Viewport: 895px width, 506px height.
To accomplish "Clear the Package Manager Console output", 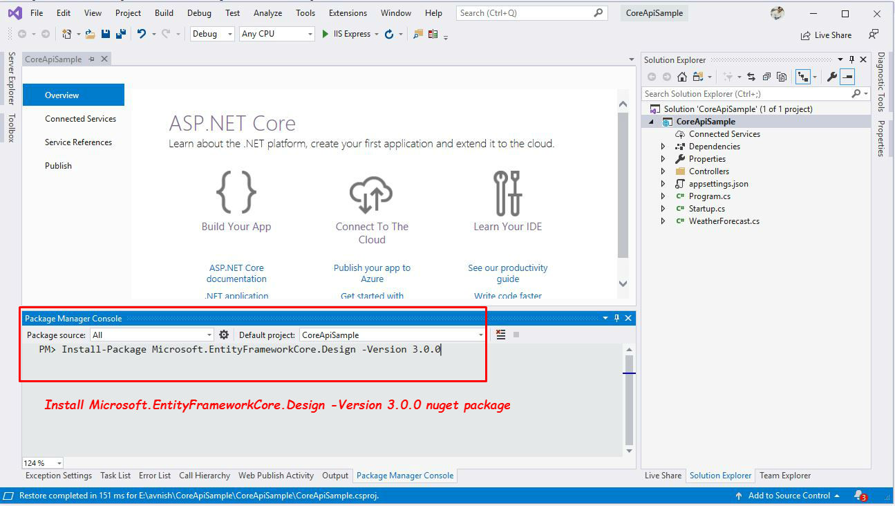I will [501, 335].
